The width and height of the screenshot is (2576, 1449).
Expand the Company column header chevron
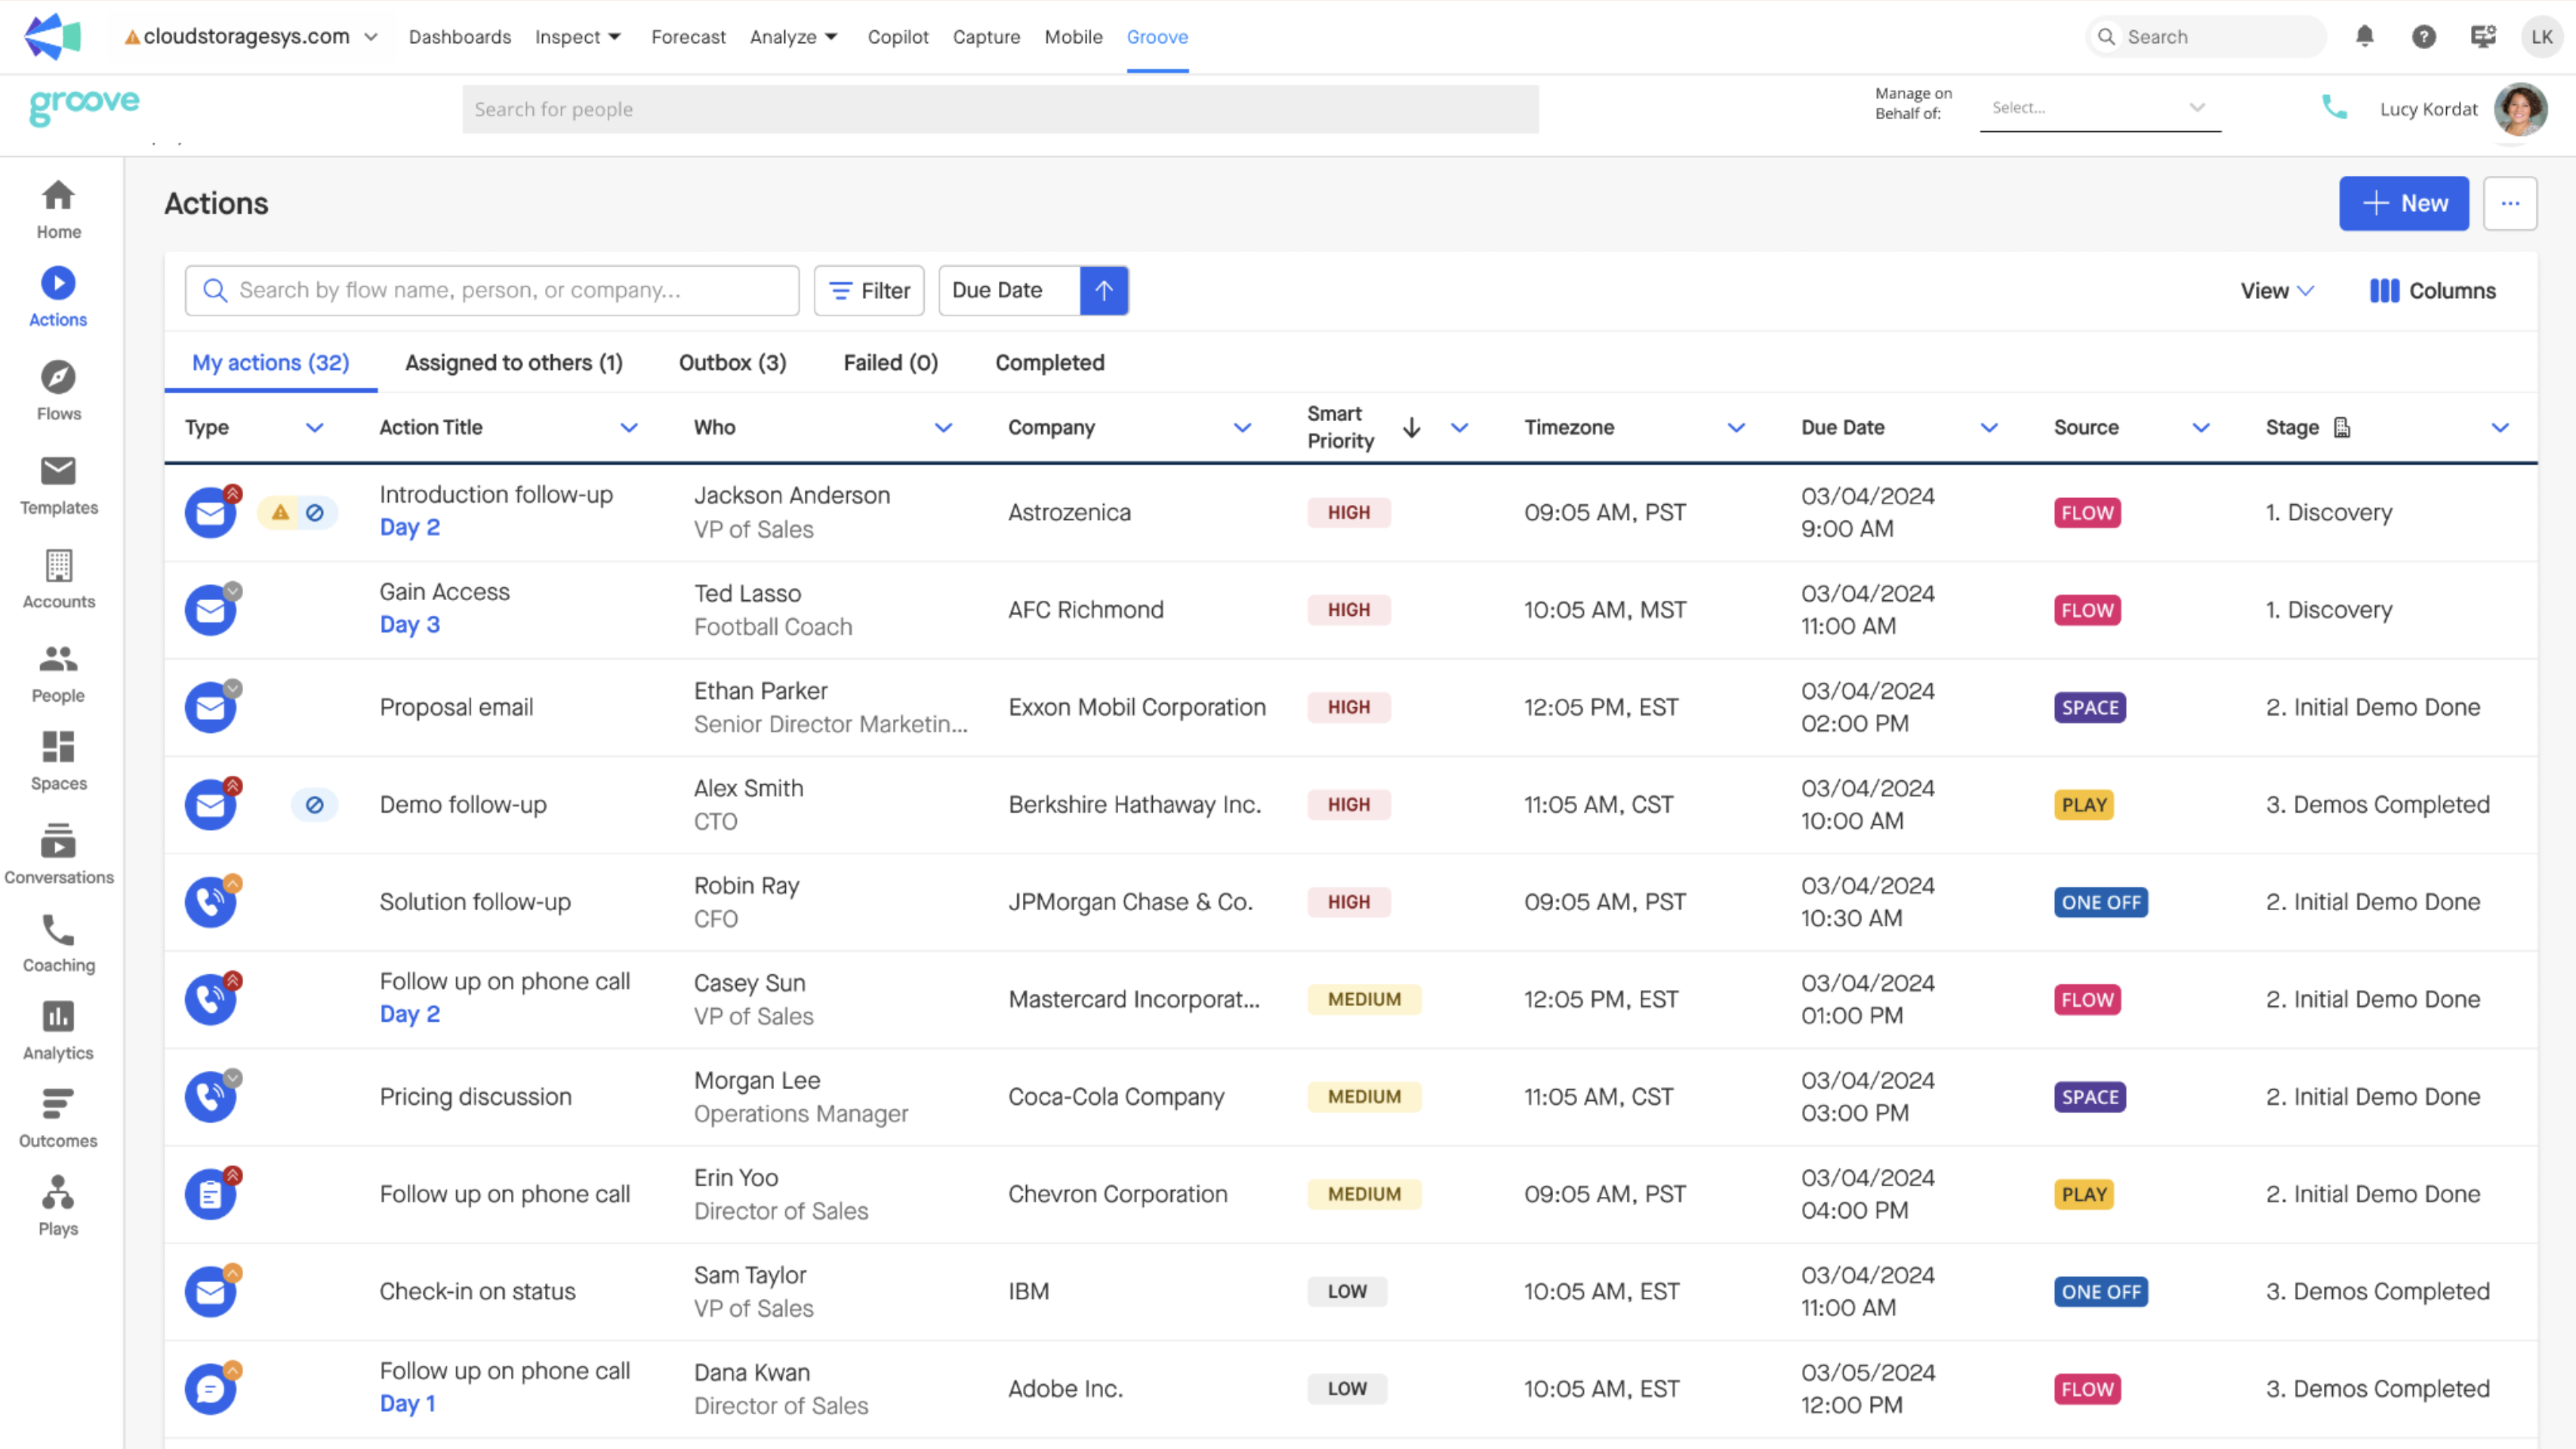pos(1242,428)
